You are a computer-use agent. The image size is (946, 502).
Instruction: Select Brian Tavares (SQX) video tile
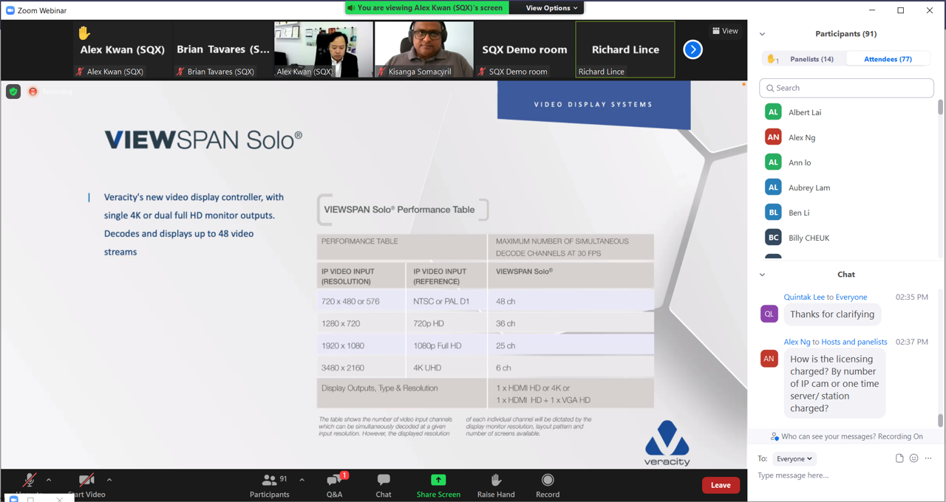(x=223, y=49)
